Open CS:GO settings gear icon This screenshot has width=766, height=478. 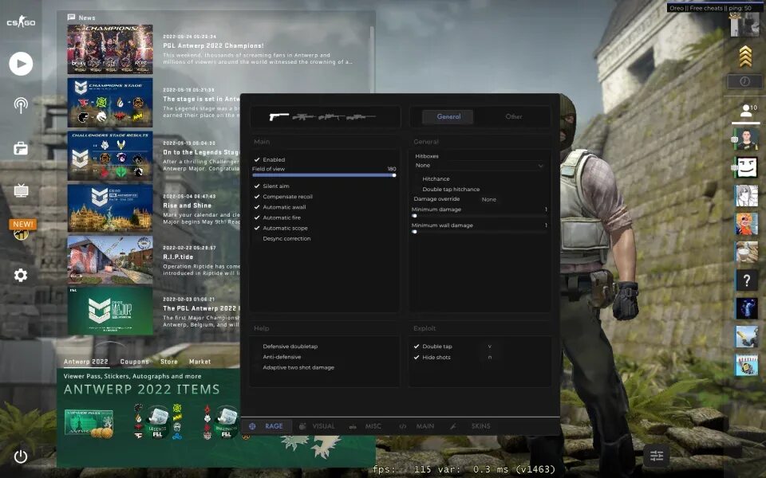tap(21, 275)
